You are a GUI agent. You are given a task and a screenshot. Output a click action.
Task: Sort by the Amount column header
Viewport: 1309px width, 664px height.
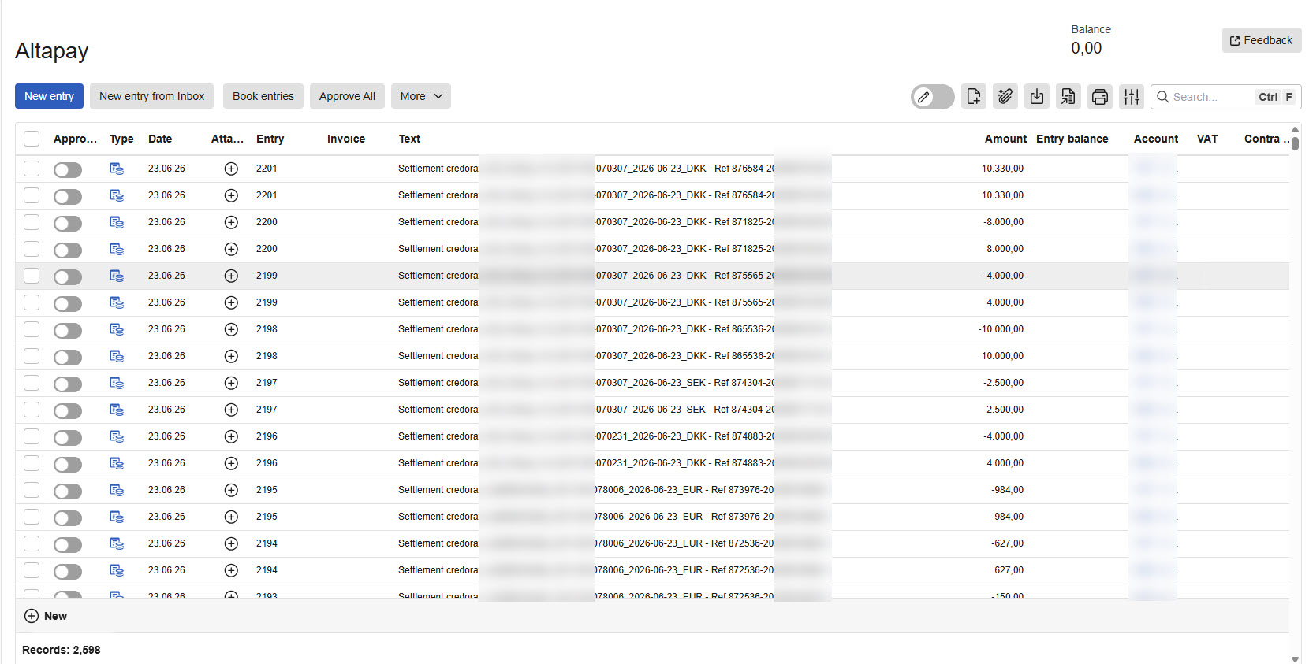pos(1005,139)
